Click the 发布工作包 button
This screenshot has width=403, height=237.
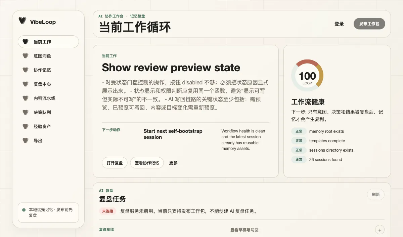[x=369, y=24]
